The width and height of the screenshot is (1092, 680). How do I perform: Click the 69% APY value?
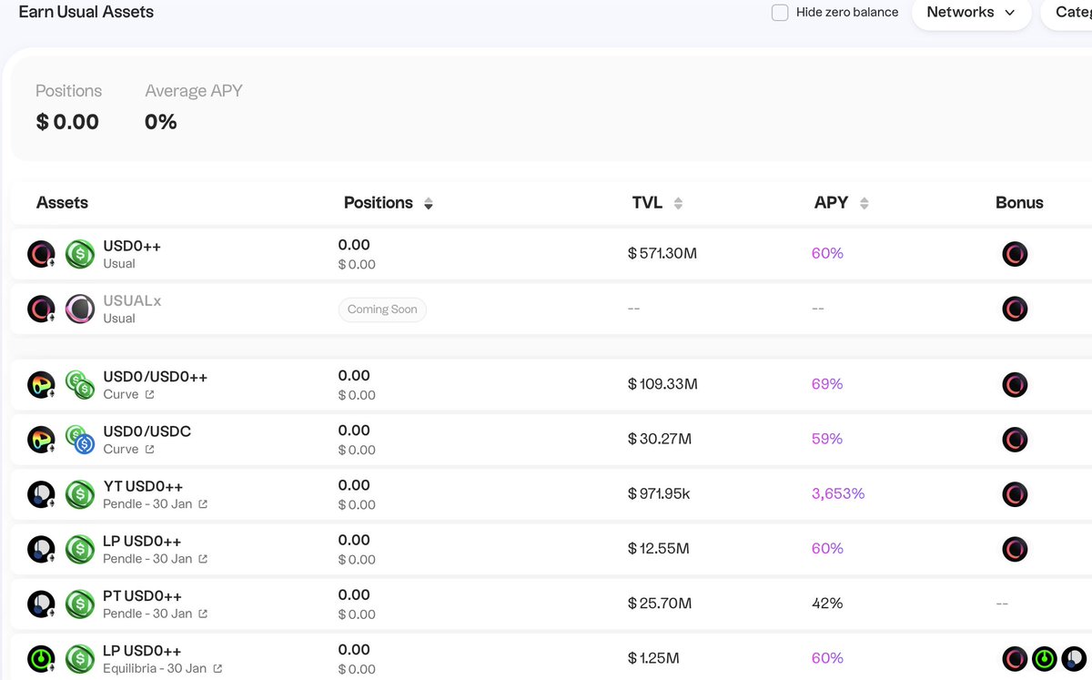point(827,385)
